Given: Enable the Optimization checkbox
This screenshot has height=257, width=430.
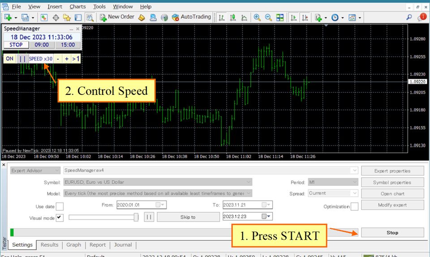Looking at the screenshot, I should pyautogui.click(x=354, y=206).
